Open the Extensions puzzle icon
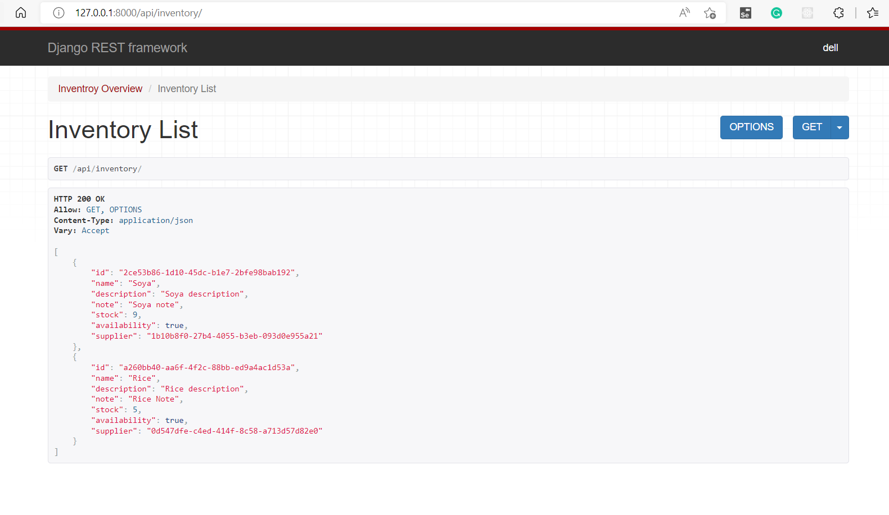This screenshot has height=515, width=889. 838,13
